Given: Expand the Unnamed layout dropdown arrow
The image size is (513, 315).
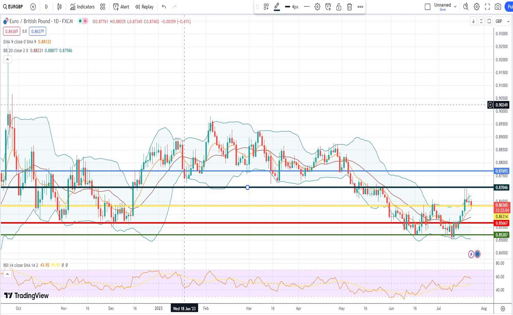Looking at the screenshot, I should [x=455, y=7].
